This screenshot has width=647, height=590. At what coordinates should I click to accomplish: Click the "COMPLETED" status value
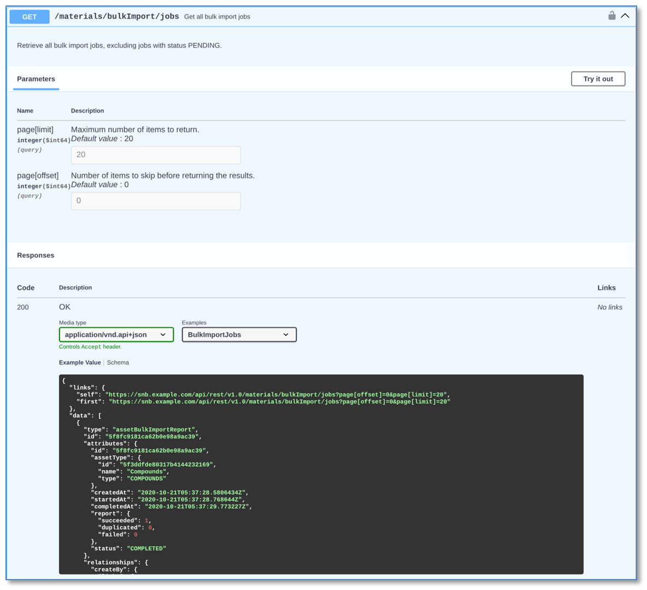pos(146,548)
